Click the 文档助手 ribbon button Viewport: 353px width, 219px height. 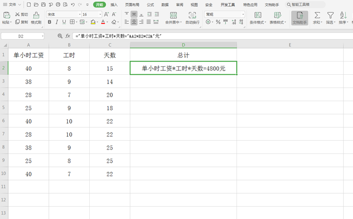pos(300,18)
